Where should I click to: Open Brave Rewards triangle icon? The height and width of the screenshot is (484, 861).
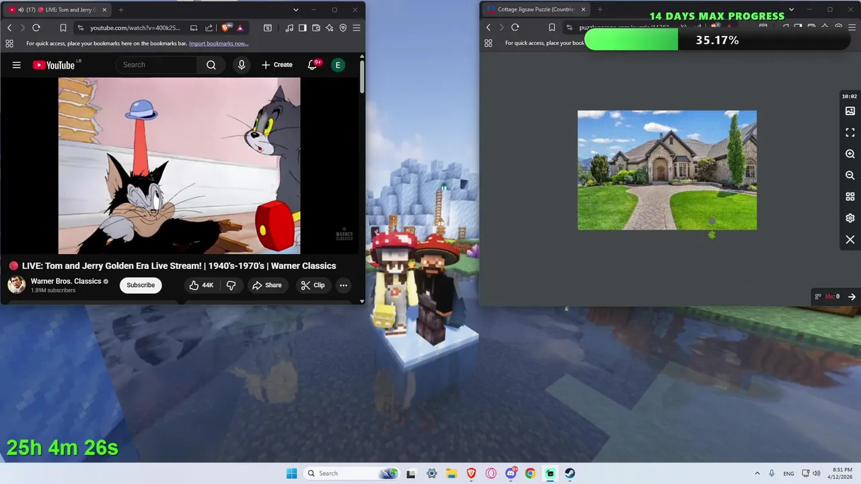point(240,28)
